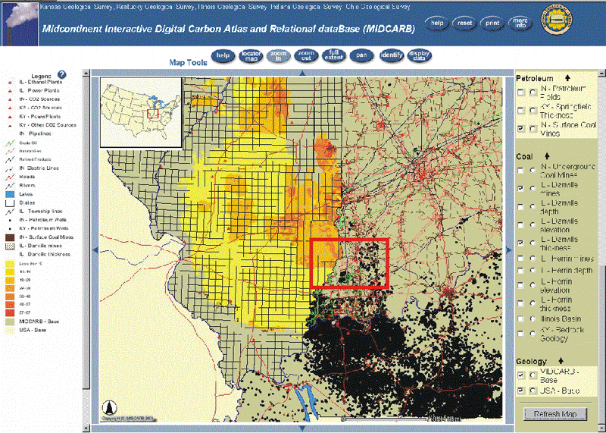This screenshot has height=433, width=606.
Task: Click the header help button beside reset
Action: click(x=437, y=24)
